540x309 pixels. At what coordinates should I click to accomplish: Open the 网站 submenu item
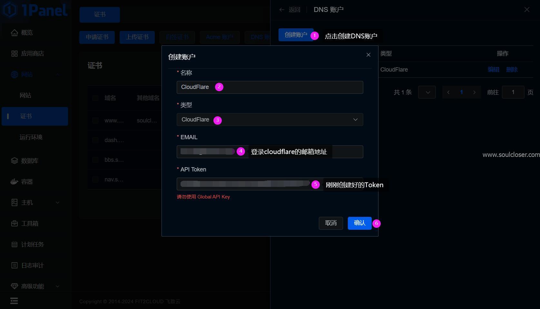pyautogui.click(x=25, y=95)
